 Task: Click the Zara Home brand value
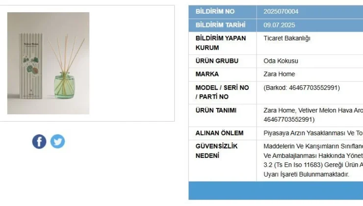click(279, 74)
